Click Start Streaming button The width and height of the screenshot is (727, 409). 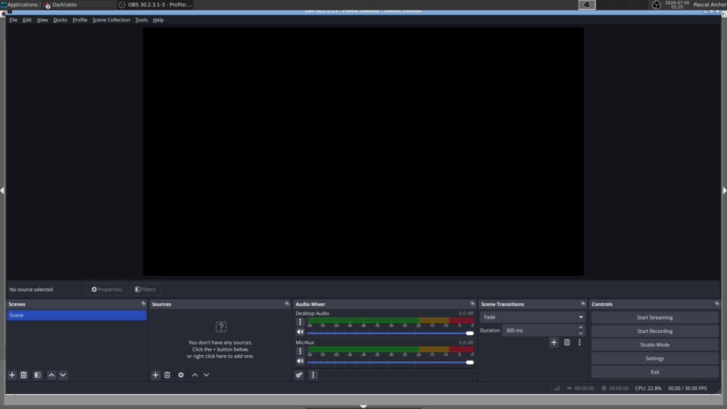pyautogui.click(x=655, y=317)
